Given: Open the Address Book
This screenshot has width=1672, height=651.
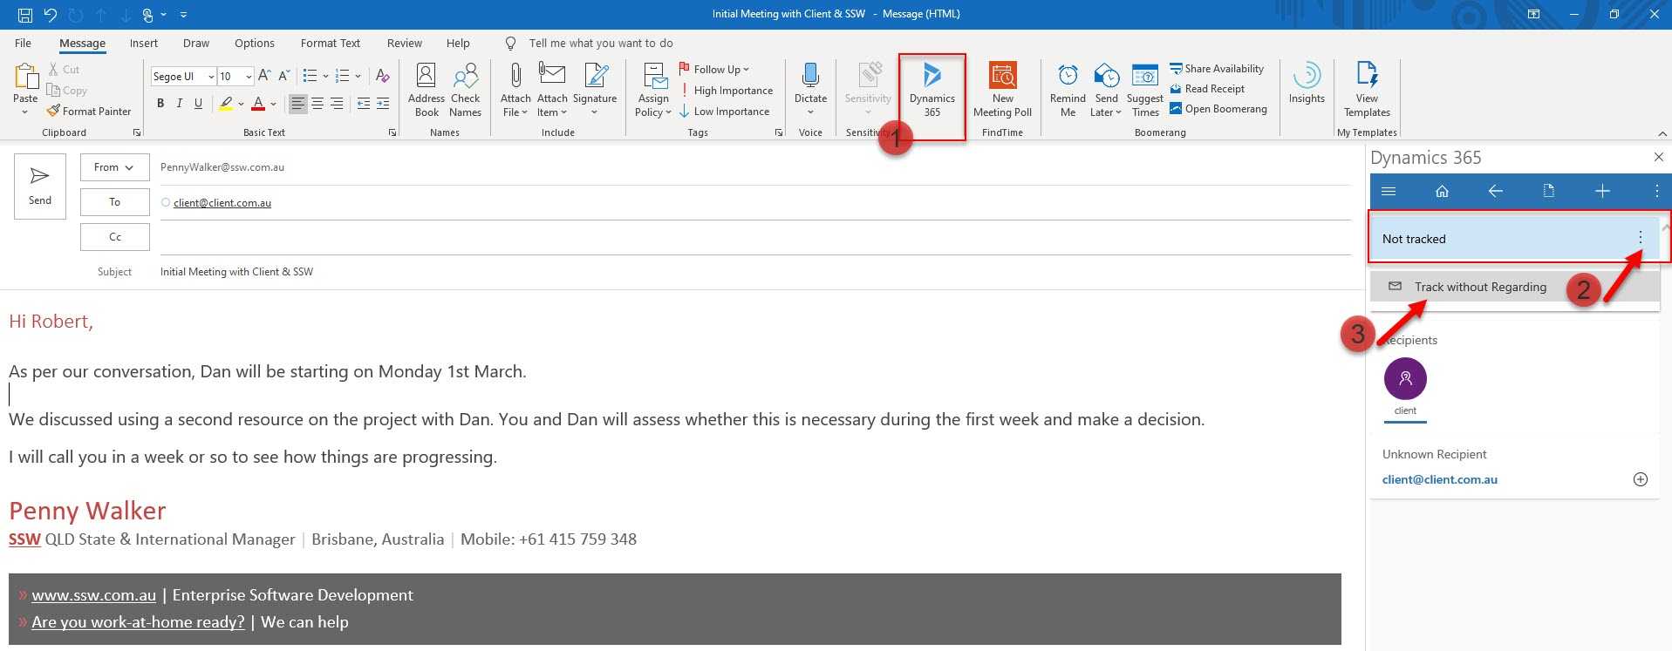Looking at the screenshot, I should 427,90.
